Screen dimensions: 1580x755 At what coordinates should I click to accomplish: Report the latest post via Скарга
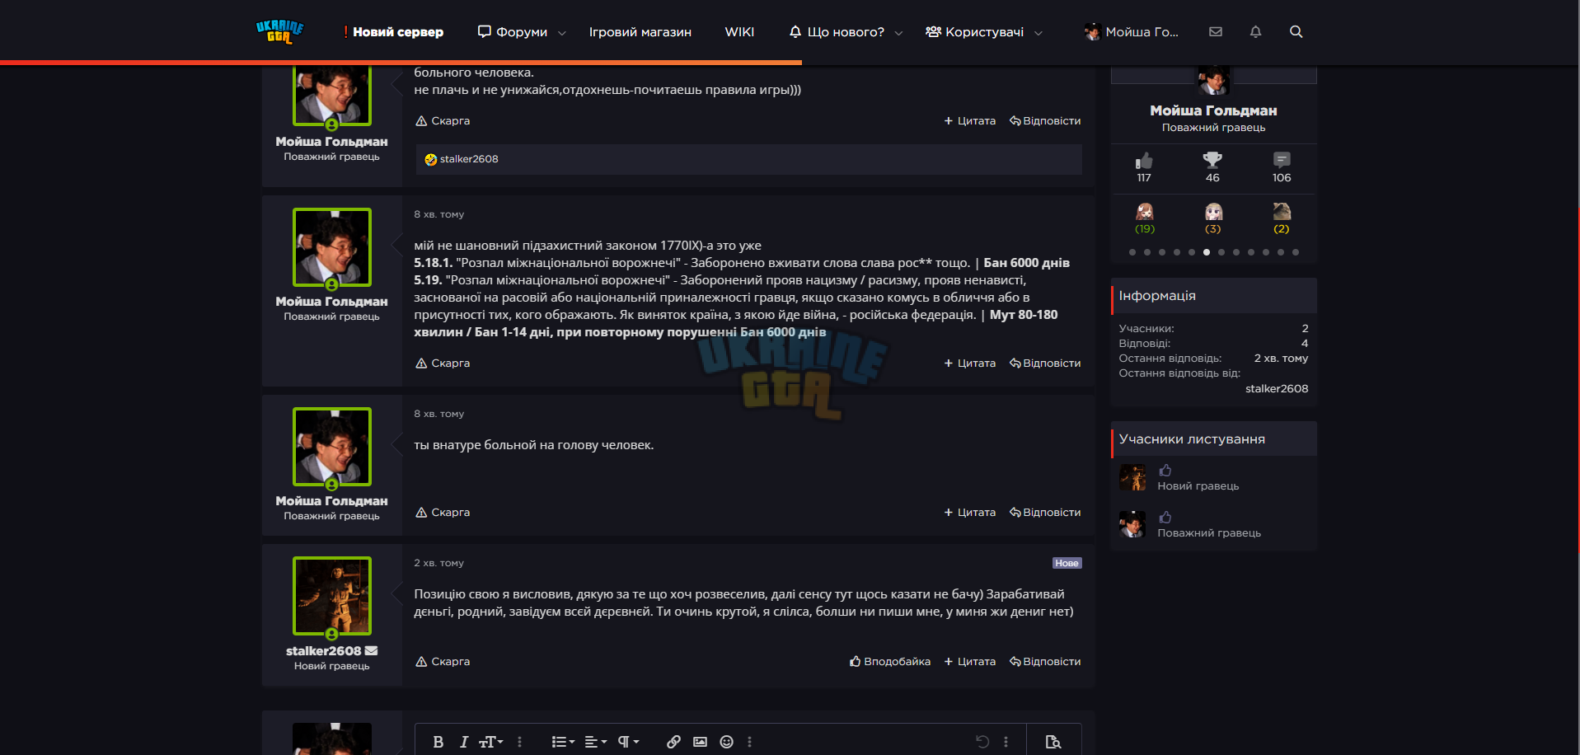tap(443, 661)
